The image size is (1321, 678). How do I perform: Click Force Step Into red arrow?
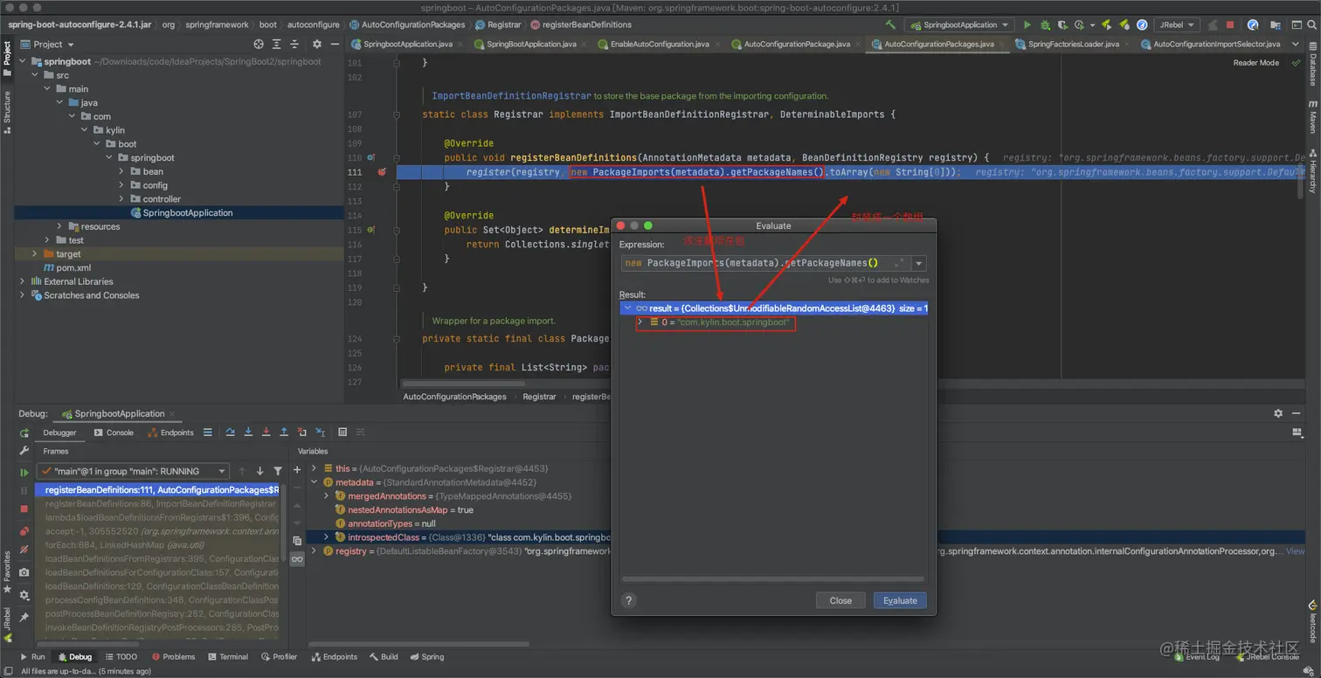tap(266, 432)
